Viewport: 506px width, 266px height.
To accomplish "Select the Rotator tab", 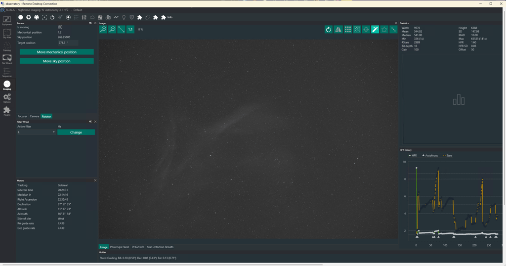I will (46, 116).
